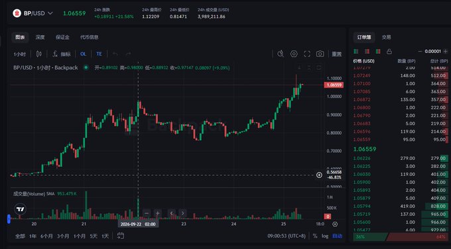Decrease order book precision with minus
Viewport: 451px width, 249px height.
click(x=420, y=52)
